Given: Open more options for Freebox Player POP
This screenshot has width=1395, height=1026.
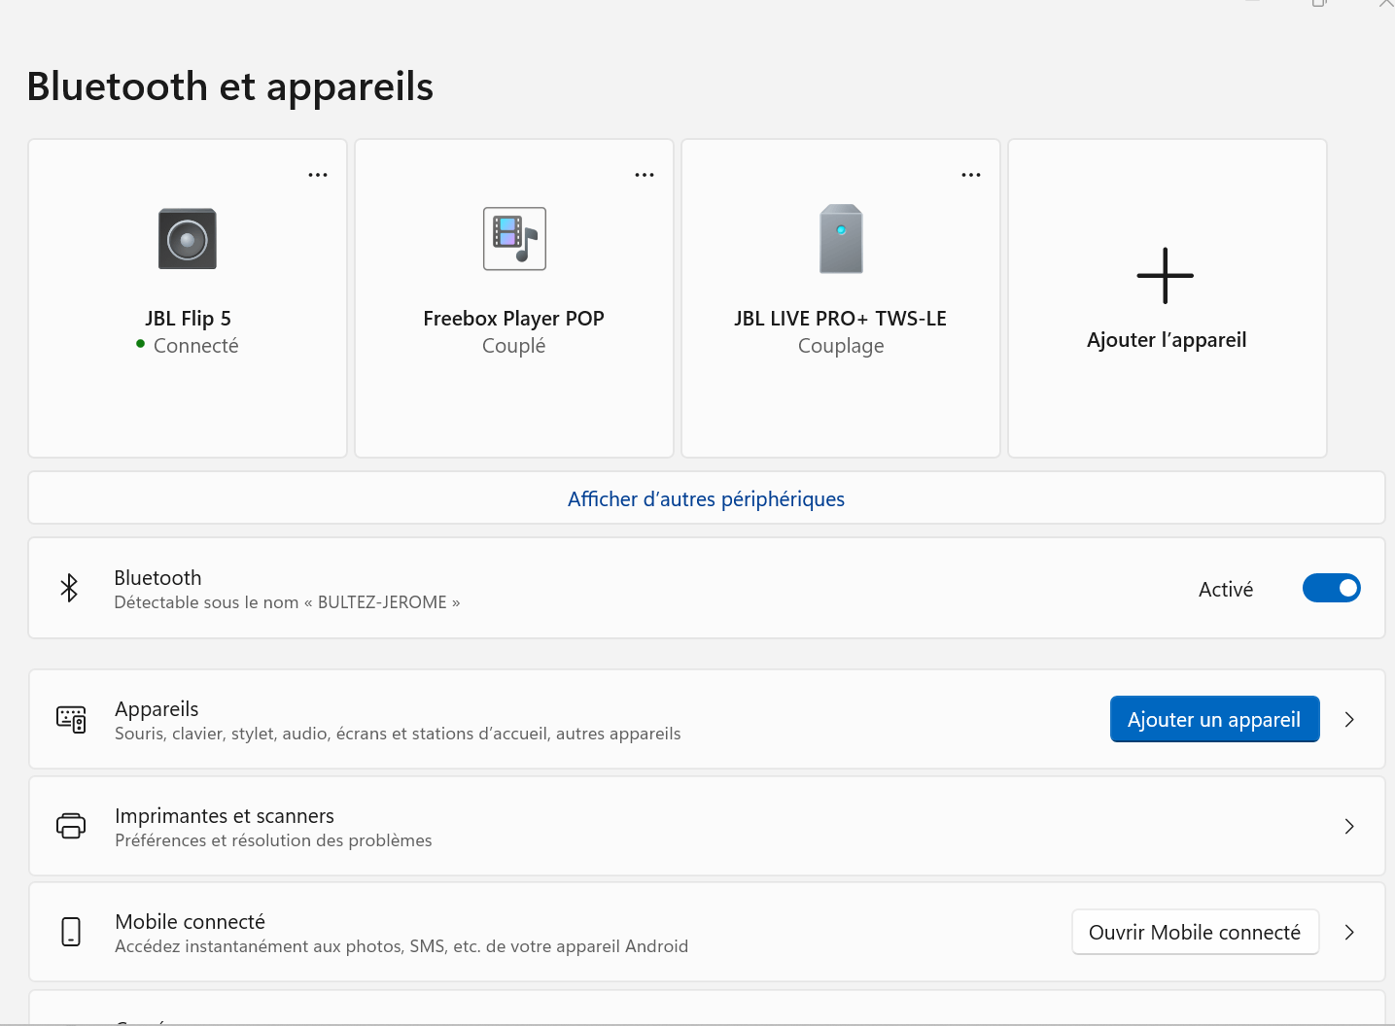Looking at the screenshot, I should pos(645,175).
